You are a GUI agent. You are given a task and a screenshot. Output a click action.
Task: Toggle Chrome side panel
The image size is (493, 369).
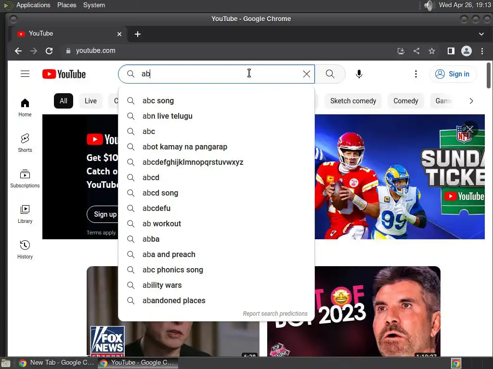coord(451,51)
